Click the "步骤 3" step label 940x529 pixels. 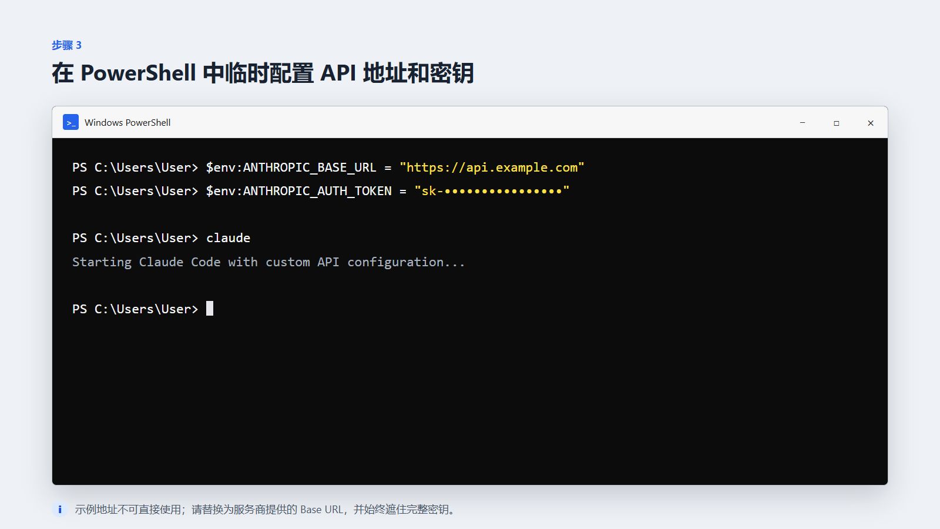66,45
